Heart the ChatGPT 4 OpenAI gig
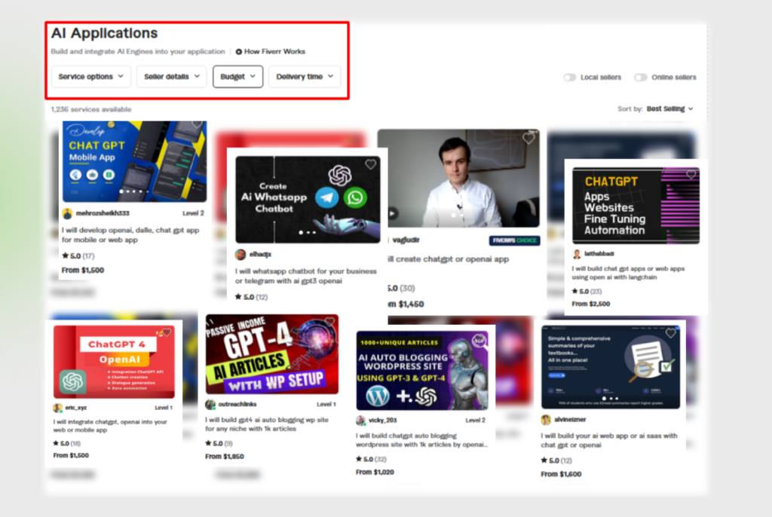This screenshot has width=772, height=517. (x=166, y=333)
